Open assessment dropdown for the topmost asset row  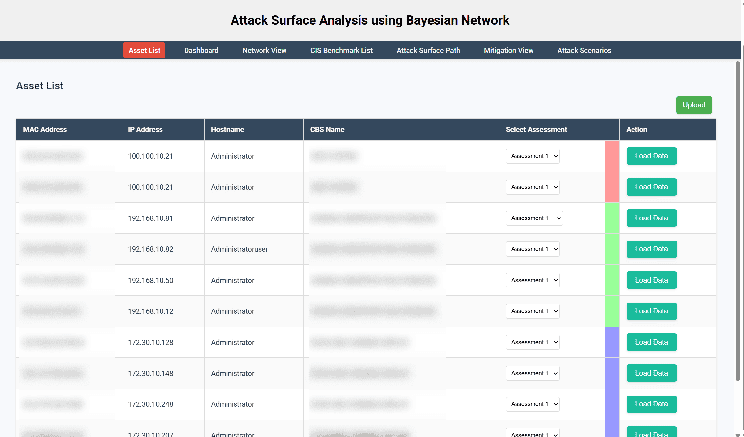[x=532, y=156]
